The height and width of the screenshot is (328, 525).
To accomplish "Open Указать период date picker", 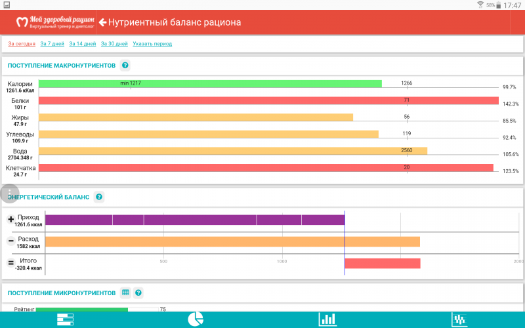I will (x=152, y=44).
